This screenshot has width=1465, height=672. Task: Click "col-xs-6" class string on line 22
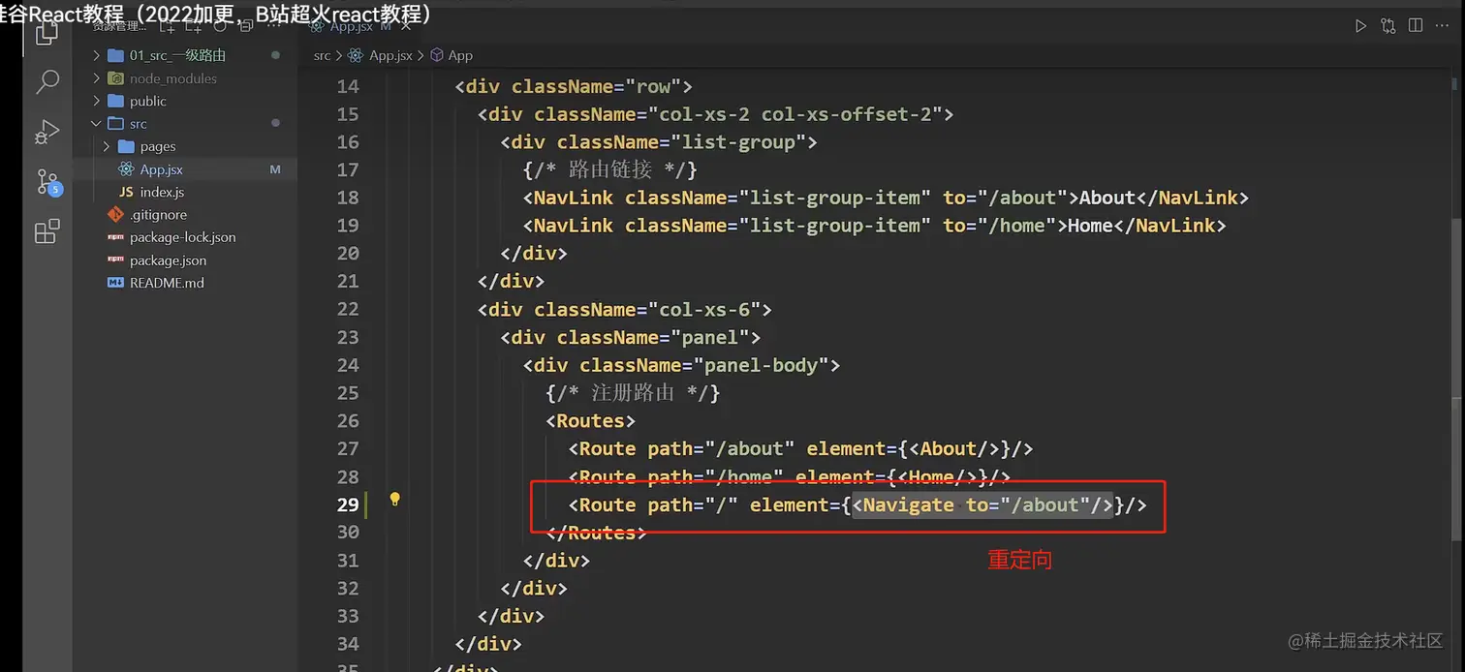pyautogui.click(x=703, y=309)
